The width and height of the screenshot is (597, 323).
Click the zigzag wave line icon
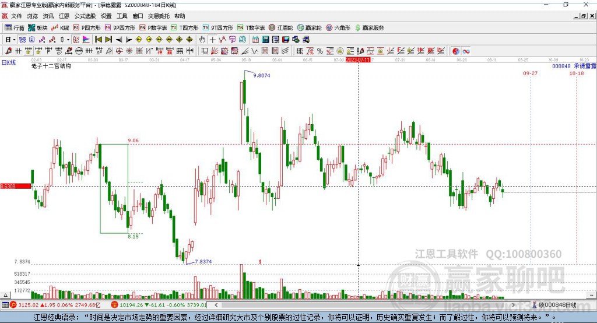click(255, 51)
